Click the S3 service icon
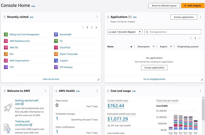The width and height of the screenshot is (205, 135). pyautogui.click(x=56, y=41)
